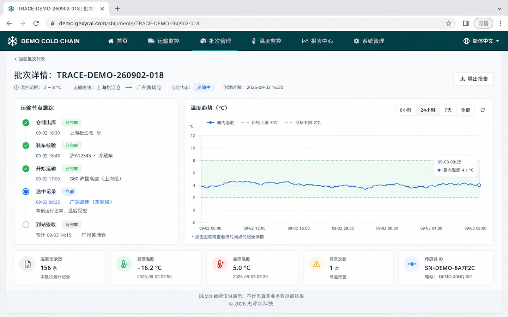
Task: Click the location pin beside 上海松江仓
Action: pos(99,133)
